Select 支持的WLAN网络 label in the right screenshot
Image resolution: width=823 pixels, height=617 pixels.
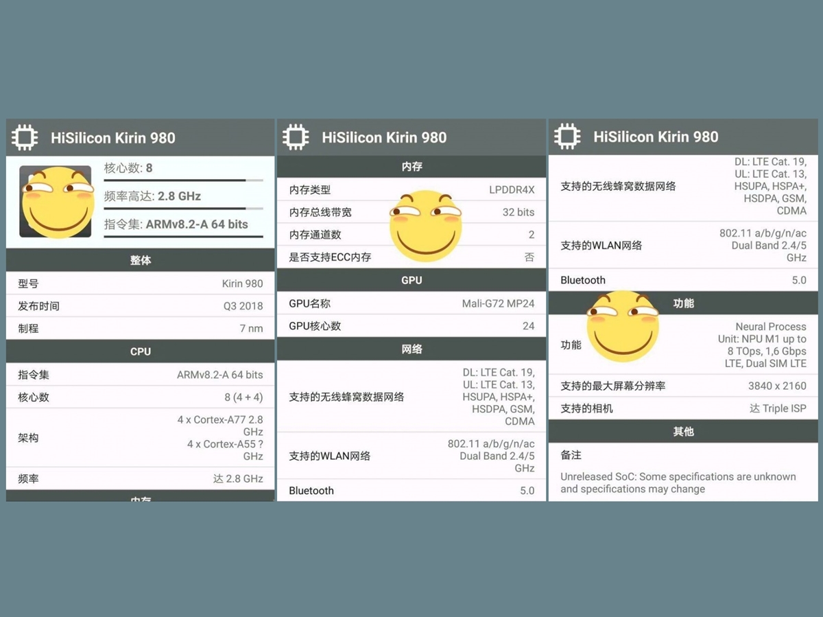click(x=601, y=246)
